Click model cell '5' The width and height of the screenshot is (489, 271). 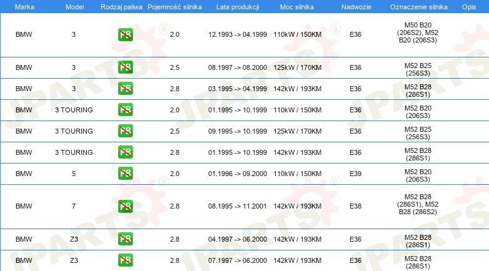(x=74, y=174)
